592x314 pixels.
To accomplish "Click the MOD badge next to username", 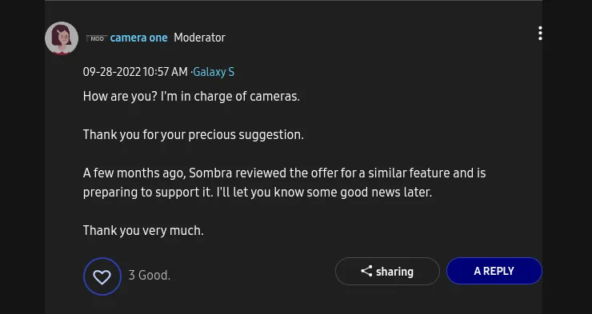I will pyautogui.click(x=97, y=38).
